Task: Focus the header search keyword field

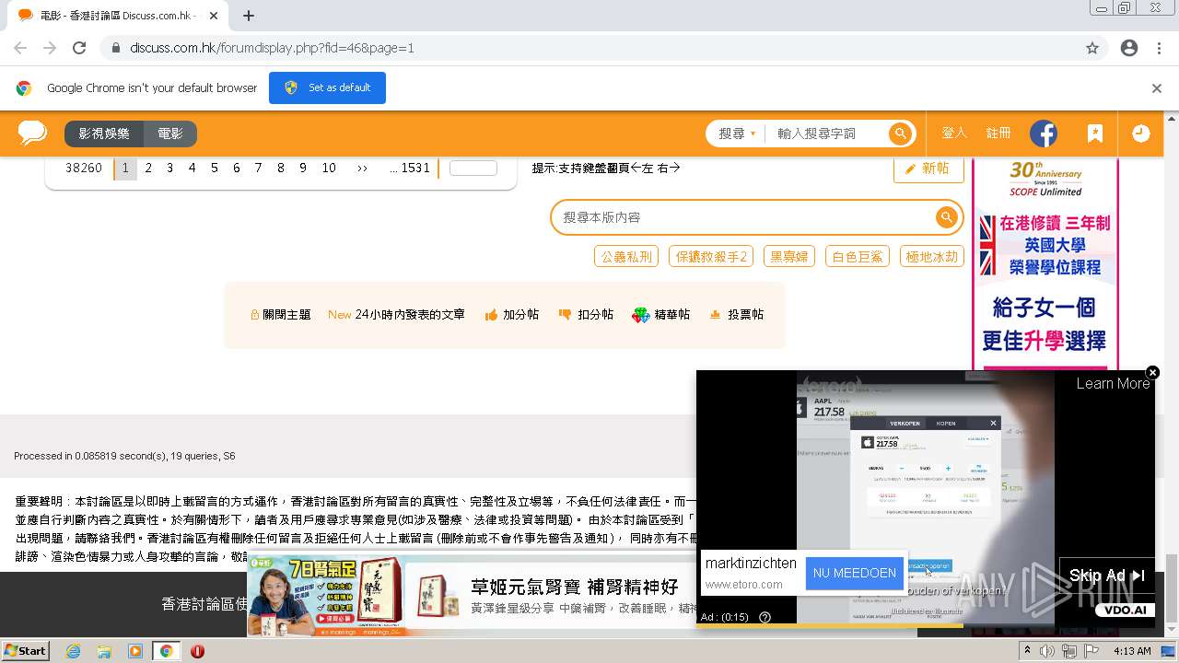Action: 829,134
